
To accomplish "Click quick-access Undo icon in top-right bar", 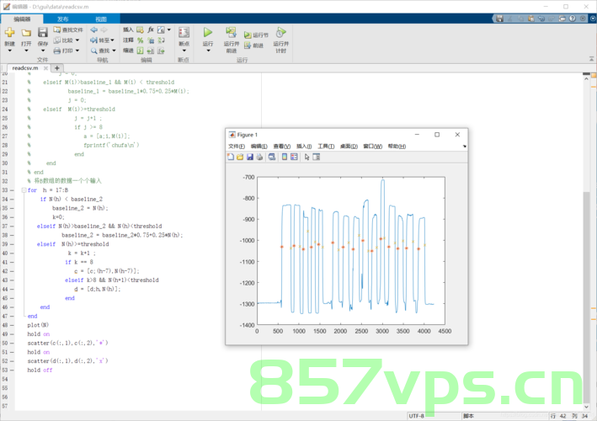I will coord(541,19).
